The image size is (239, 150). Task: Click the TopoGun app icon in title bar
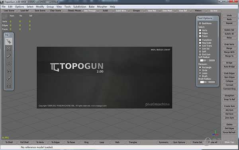[x=2, y=2]
